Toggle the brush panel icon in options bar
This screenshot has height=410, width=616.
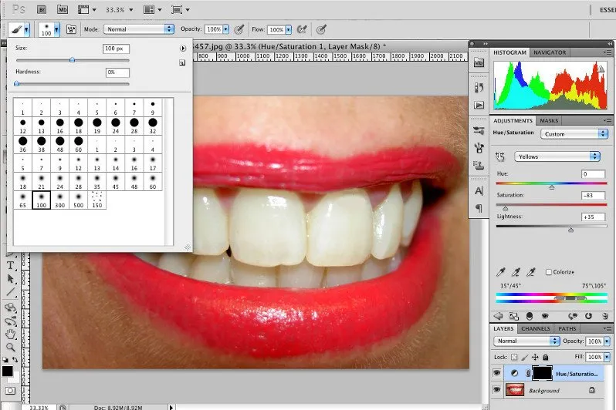click(72, 29)
